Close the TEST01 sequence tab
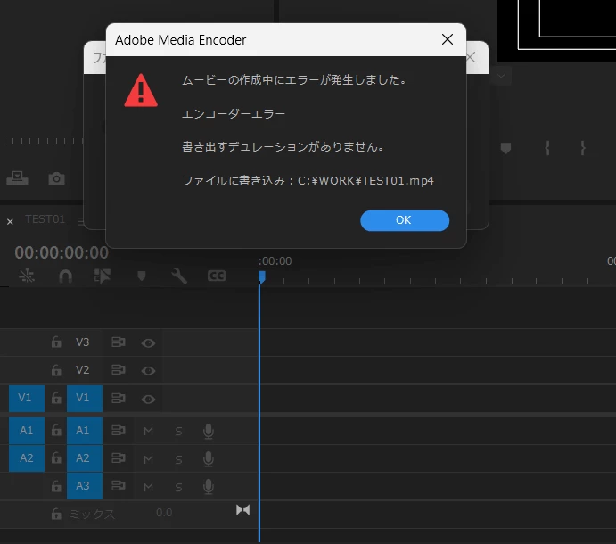 click(10, 222)
